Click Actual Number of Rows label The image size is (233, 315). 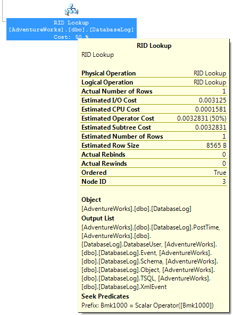117,91
